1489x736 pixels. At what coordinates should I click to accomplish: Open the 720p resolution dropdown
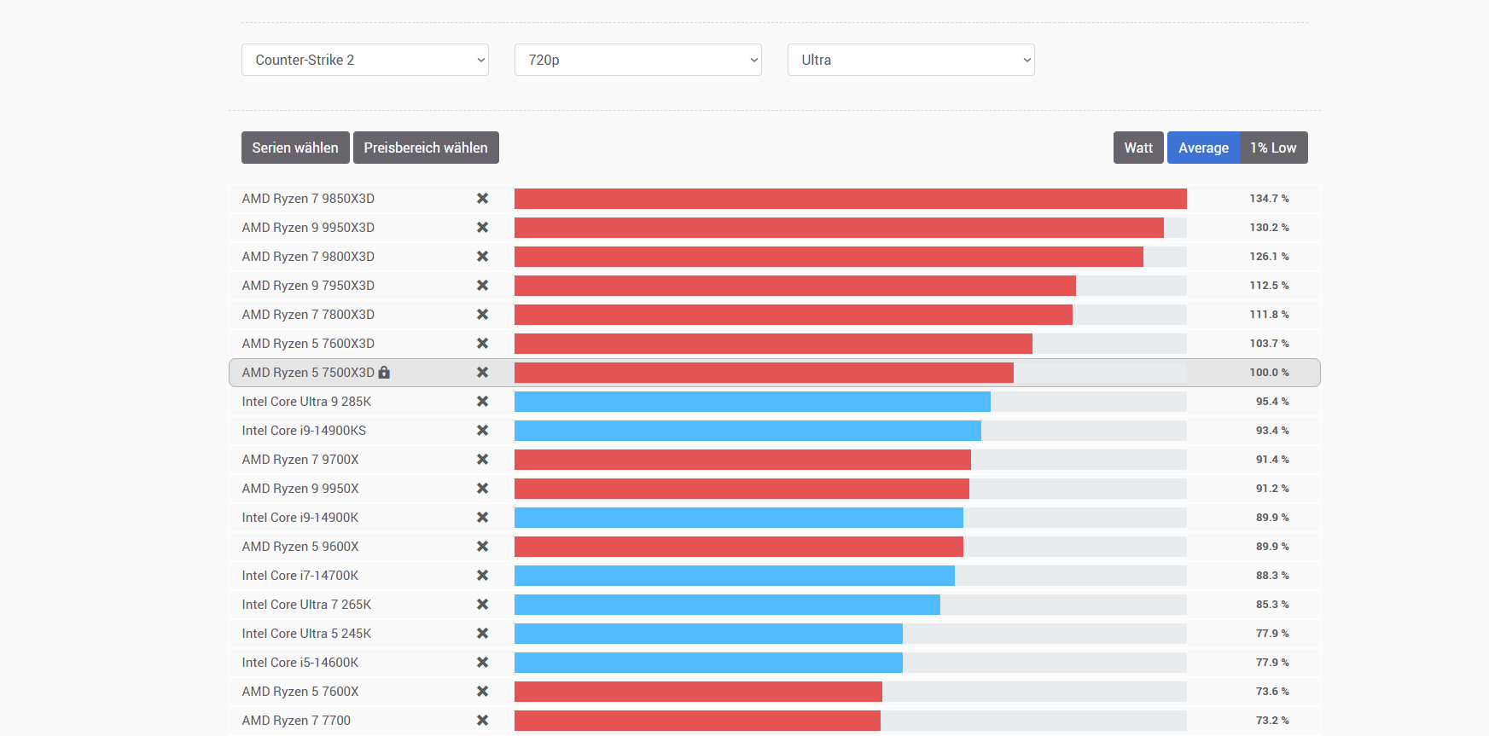point(638,60)
